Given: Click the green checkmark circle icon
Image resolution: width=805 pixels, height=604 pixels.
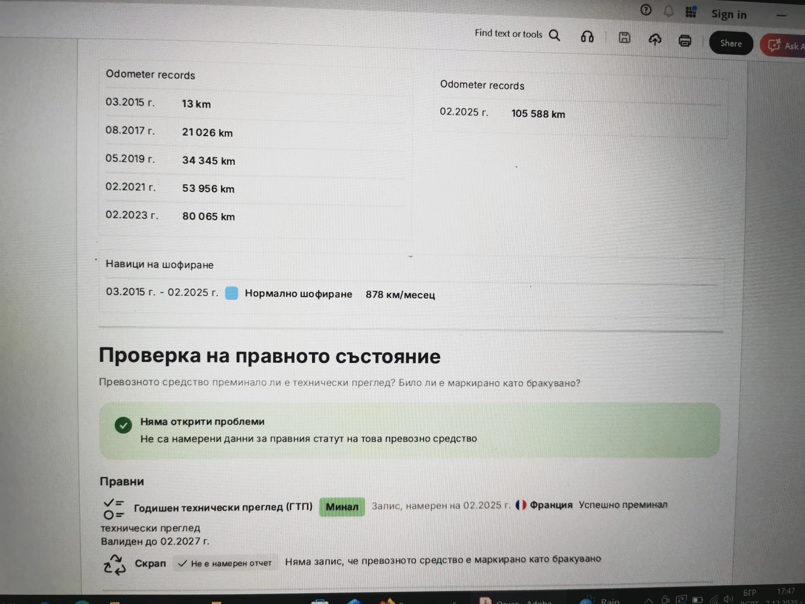Looking at the screenshot, I should tap(123, 425).
